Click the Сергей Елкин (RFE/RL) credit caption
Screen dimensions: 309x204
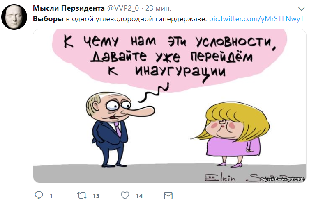(x=282, y=179)
